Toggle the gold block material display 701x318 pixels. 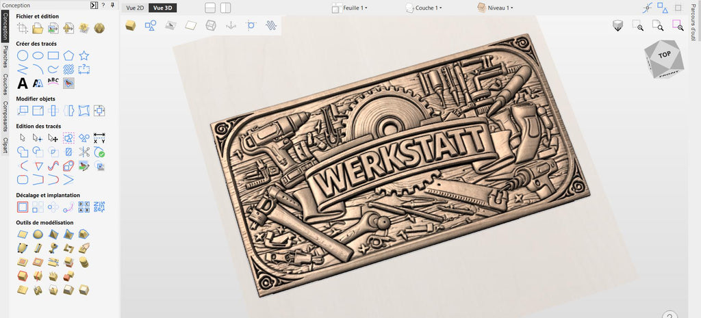tap(131, 25)
